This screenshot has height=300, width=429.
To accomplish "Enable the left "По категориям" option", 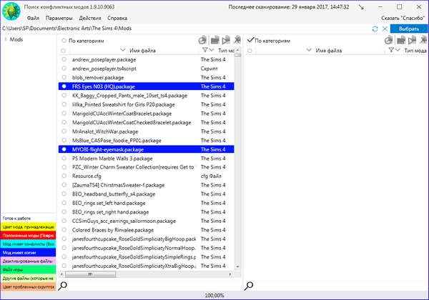I will click(64, 41).
